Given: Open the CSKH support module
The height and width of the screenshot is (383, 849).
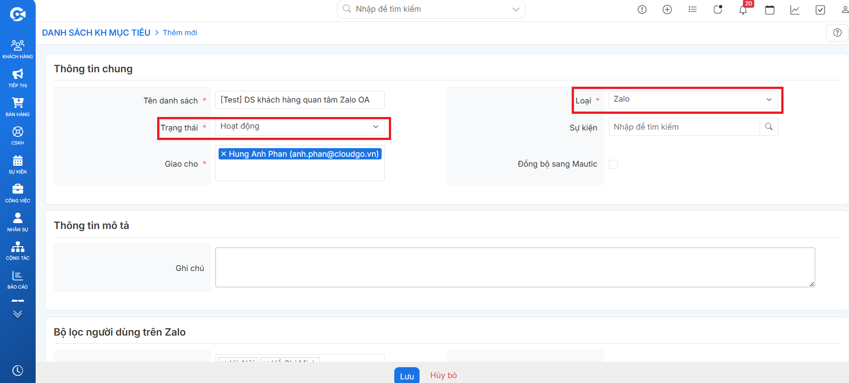Looking at the screenshot, I should [x=18, y=135].
